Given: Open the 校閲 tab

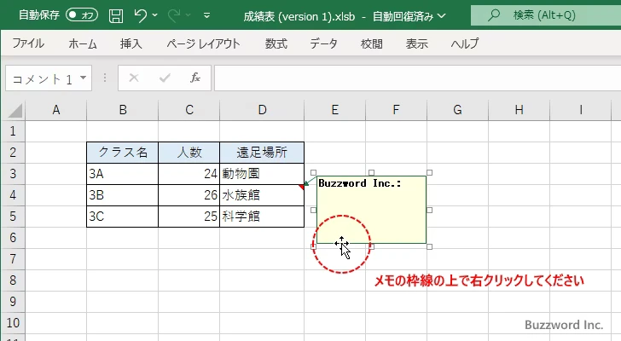Looking at the screenshot, I should point(372,43).
